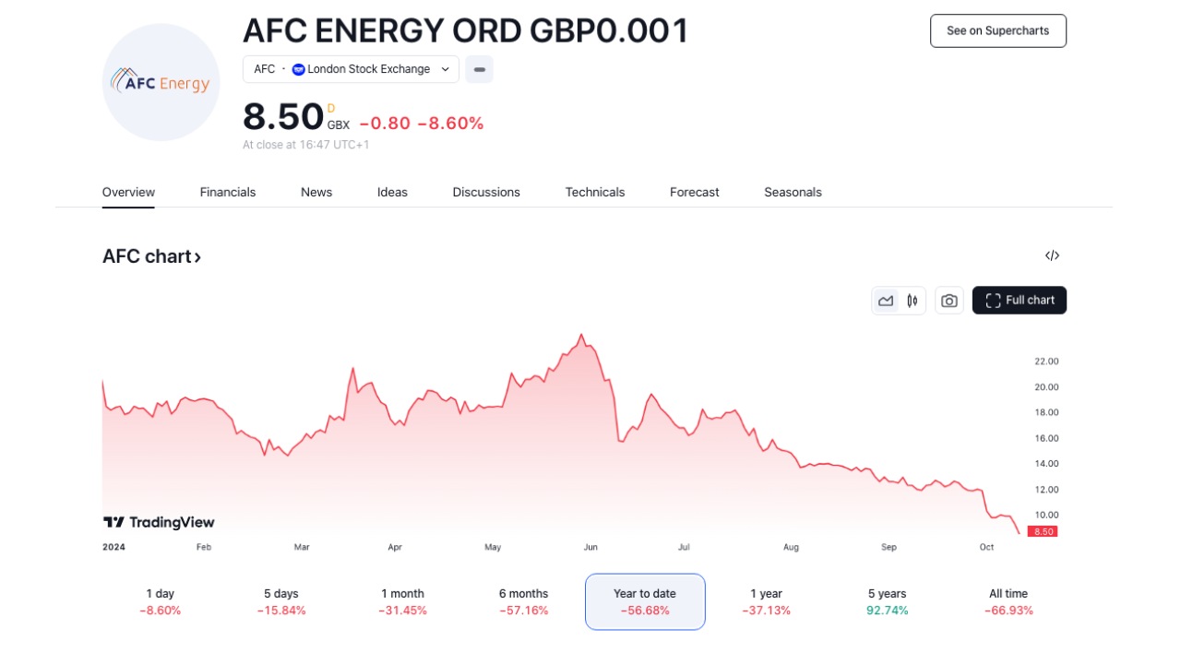
Task: Switch to candlestick chart style
Action: click(x=913, y=301)
